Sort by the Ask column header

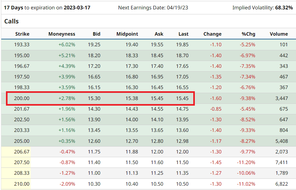(x=159, y=34)
